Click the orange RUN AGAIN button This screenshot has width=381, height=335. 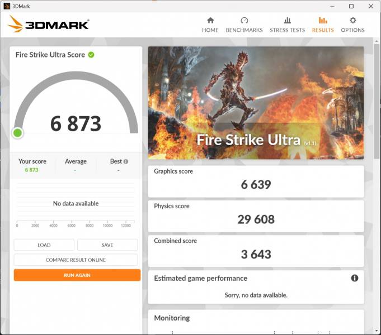click(77, 275)
